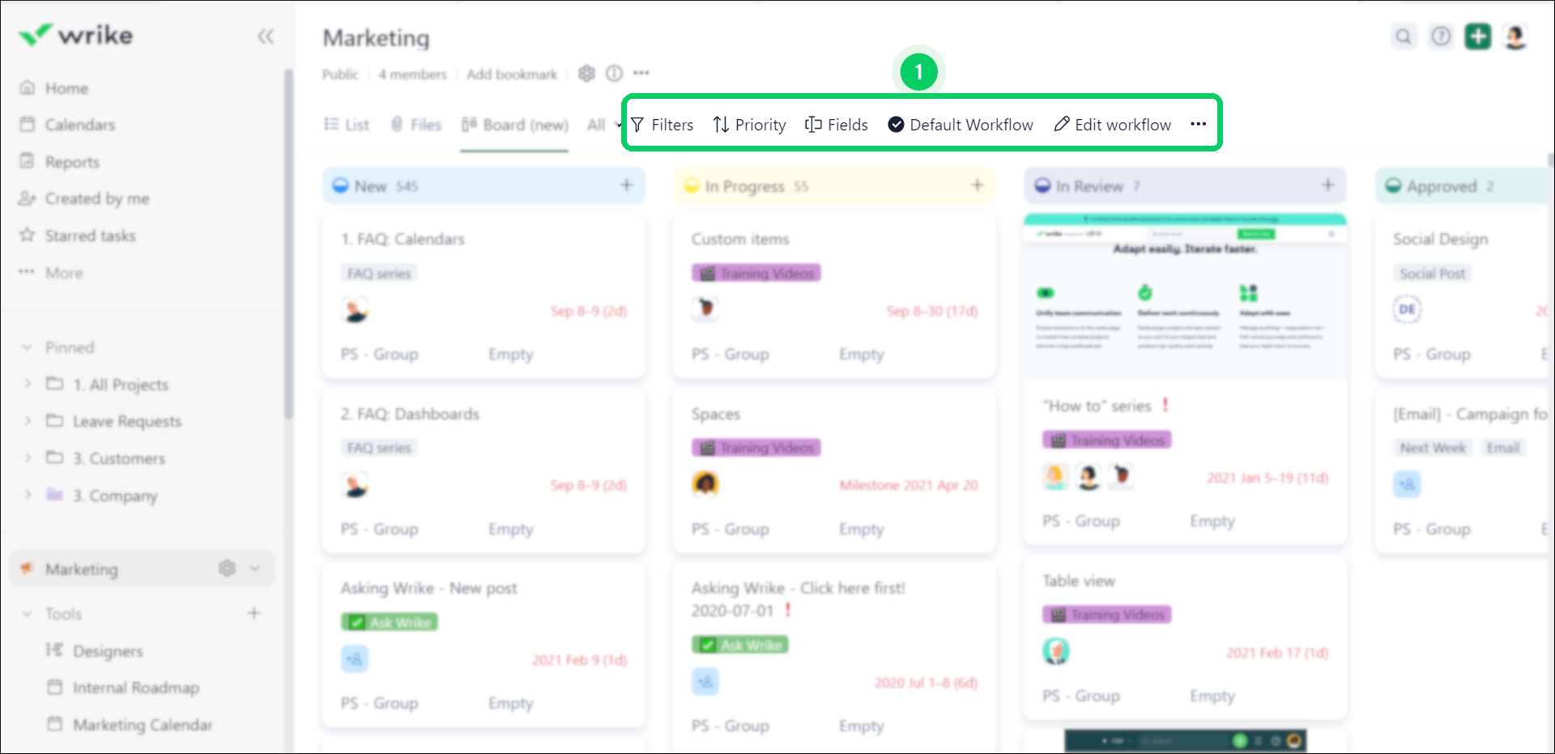
Task: Open the help question mark icon
Action: [x=1441, y=36]
